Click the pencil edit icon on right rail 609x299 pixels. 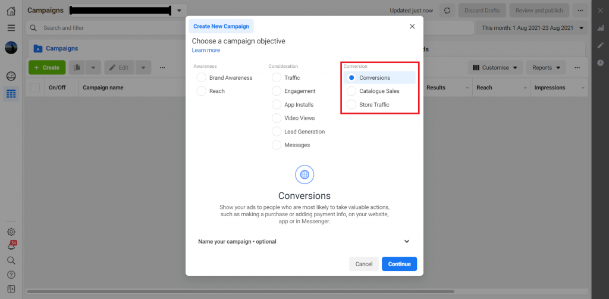tap(600, 45)
